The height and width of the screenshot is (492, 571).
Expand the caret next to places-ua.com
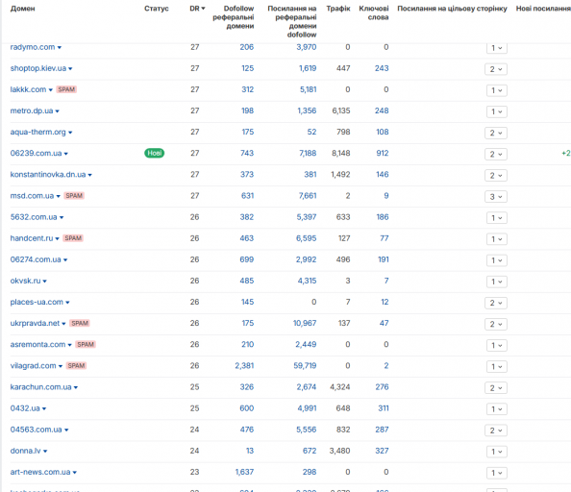click(67, 303)
